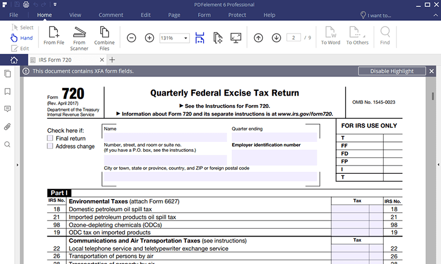Open the ribbon Edit tab
This screenshot has width=441, height=264.
coord(146,15)
